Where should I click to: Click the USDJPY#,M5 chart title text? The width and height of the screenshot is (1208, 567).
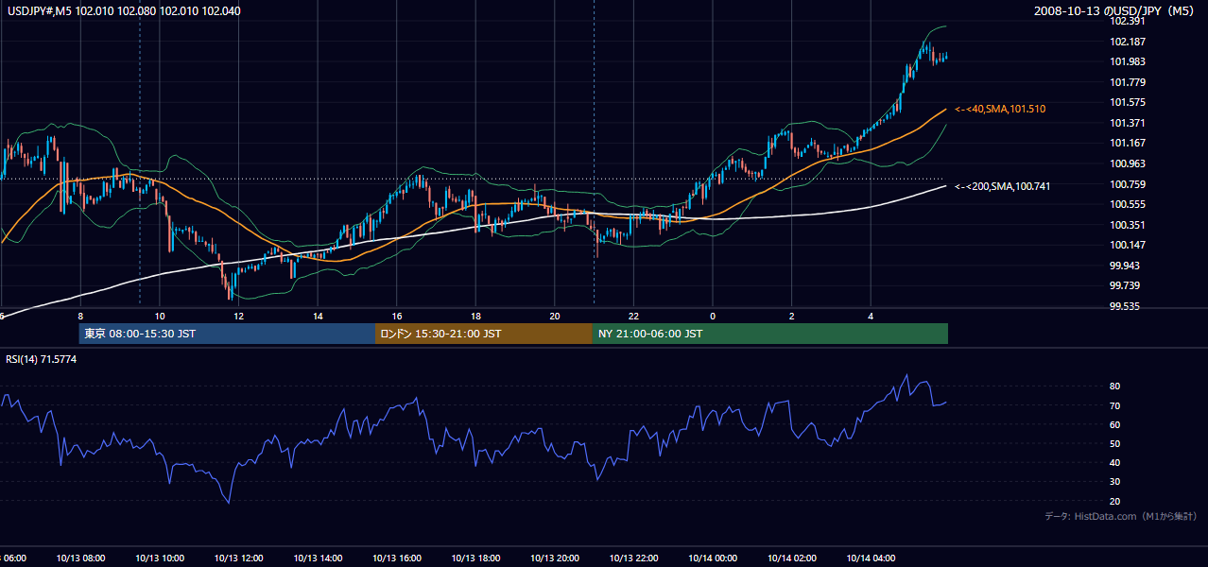(122, 11)
